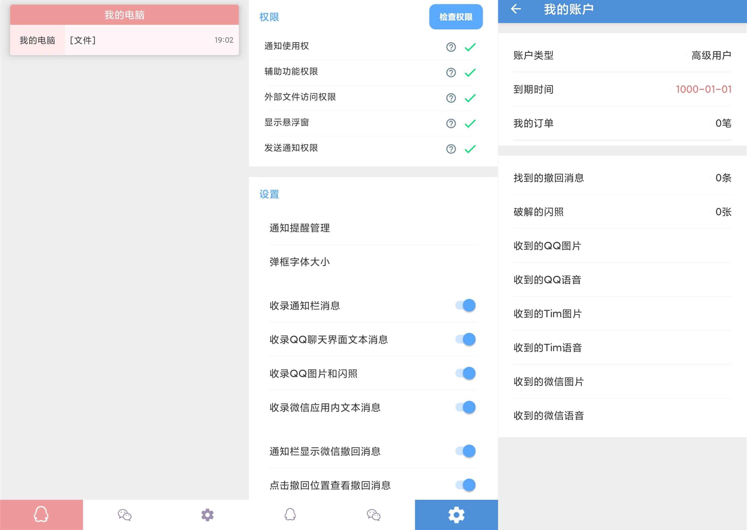Image resolution: width=747 pixels, height=530 pixels.
Task: Toggle 通知栏显示微信撤回消息 switch
Action: click(466, 451)
